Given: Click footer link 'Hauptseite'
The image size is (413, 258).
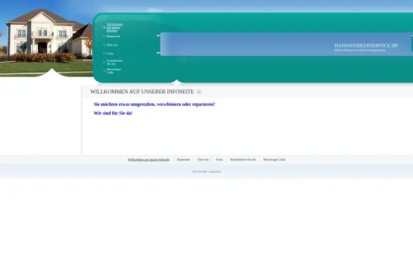Looking at the screenshot, I should (183, 160).
